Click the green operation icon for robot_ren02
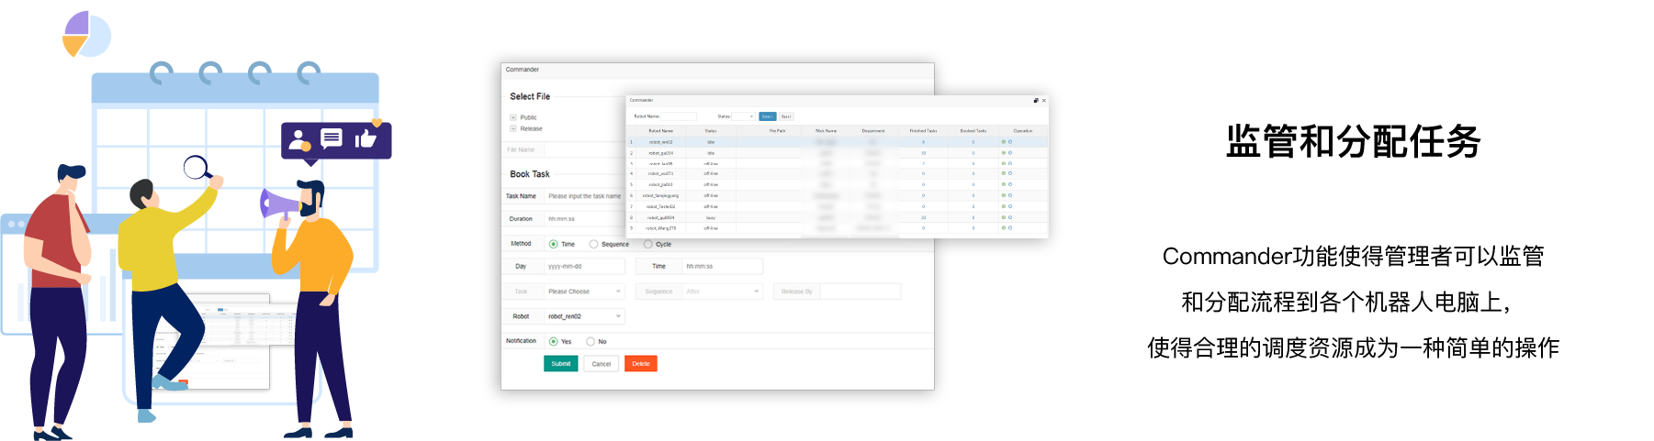The height and width of the screenshot is (441, 1654). coord(1003,142)
